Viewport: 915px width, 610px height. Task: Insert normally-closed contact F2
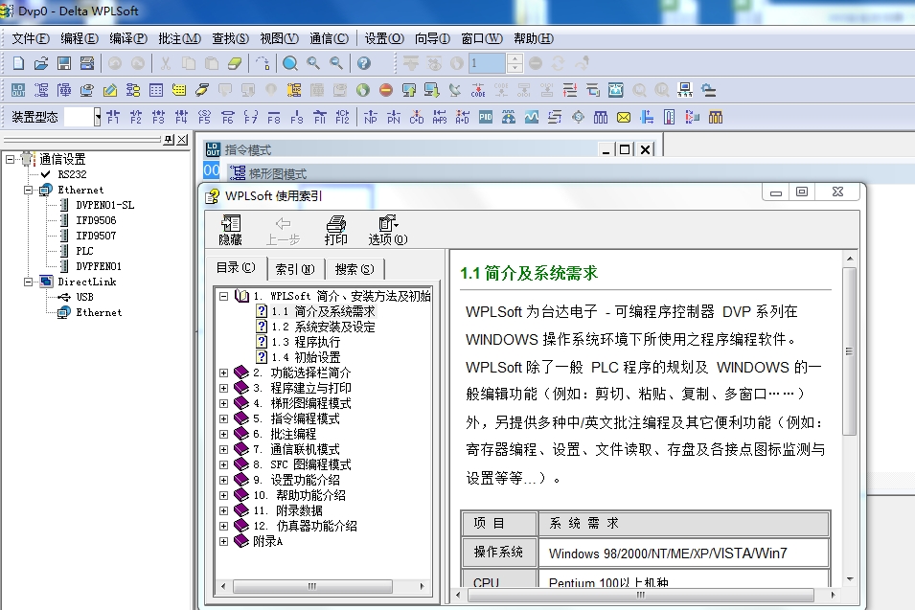[135, 117]
